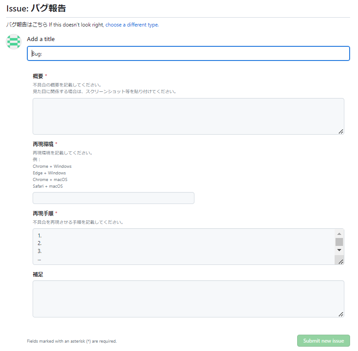Click the scroll-down arrow in the 再現手順 textarea
The image size is (358, 351).
[x=339, y=250]
